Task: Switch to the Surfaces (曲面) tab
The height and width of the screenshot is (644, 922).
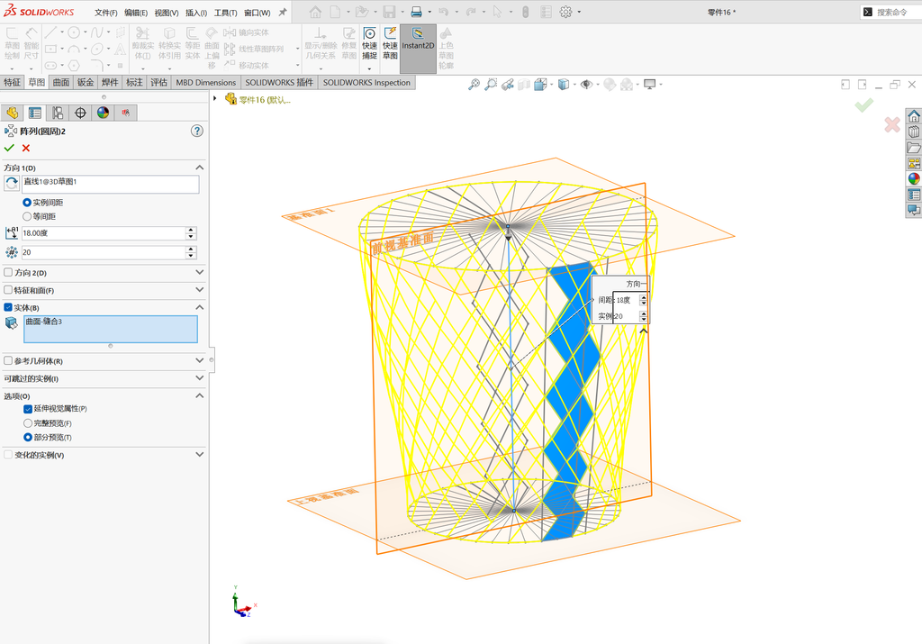Action: [x=61, y=82]
